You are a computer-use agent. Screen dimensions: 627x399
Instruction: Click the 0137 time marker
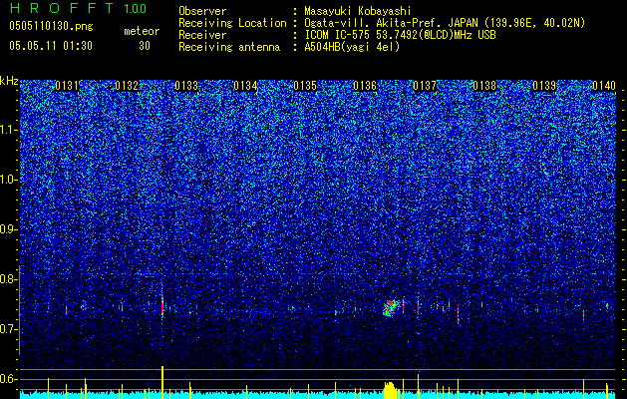(425, 86)
